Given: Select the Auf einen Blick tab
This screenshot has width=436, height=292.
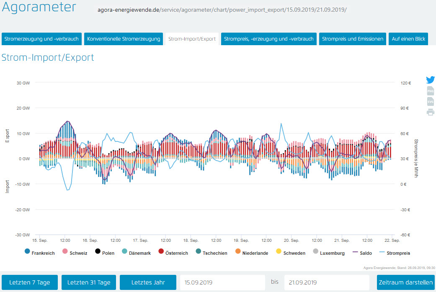Looking at the screenshot, I should pos(408,39).
